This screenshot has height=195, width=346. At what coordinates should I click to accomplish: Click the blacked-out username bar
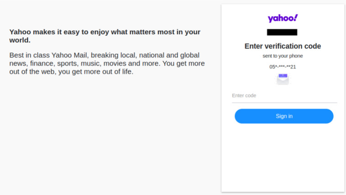[x=282, y=32]
